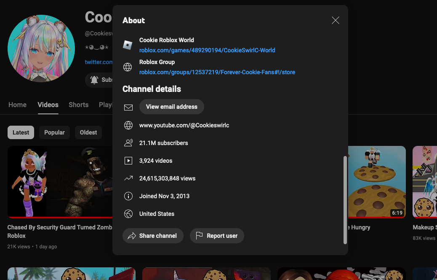Switch to the Shorts tab
The image size is (437, 280).
(x=79, y=105)
